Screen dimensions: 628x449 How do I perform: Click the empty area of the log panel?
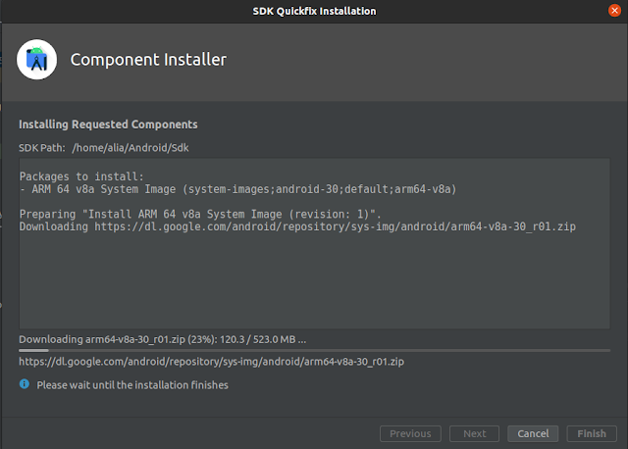pos(314,280)
